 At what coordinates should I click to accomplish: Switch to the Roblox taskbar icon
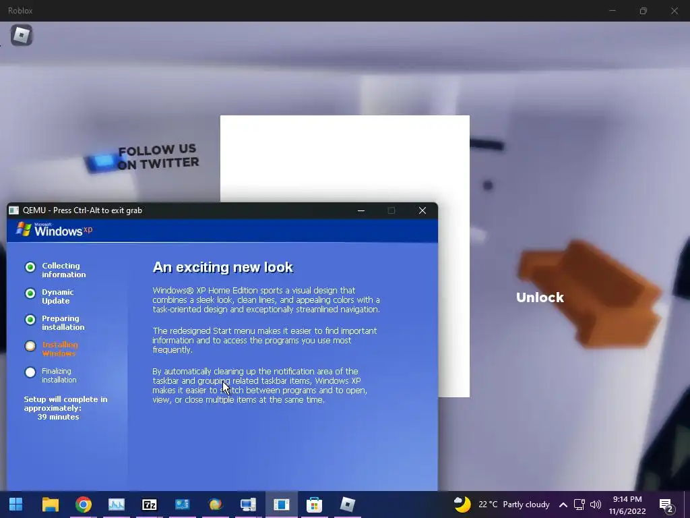coord(347,505)
